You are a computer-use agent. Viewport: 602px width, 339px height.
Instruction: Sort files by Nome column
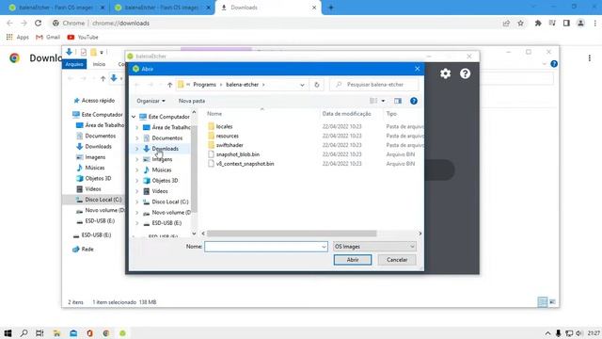tap(214, 114)
